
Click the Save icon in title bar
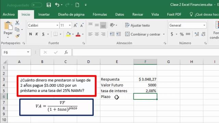click(49, 5)
